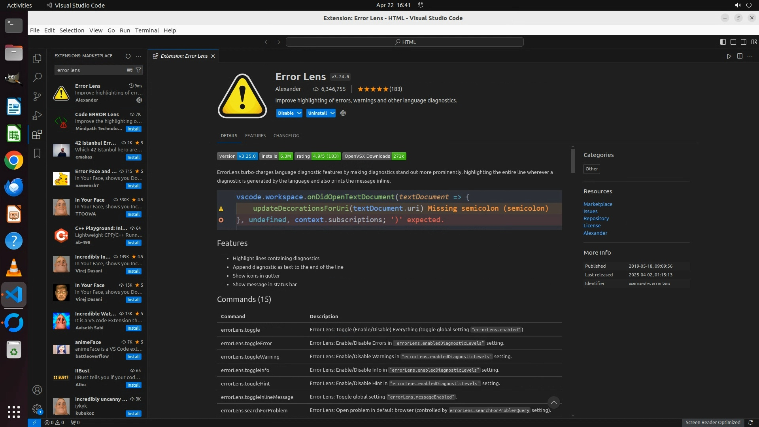Click the filter extensions funnel icon
Image resolution: width=759 pixels, height=427 pixels.
[138, 70]
